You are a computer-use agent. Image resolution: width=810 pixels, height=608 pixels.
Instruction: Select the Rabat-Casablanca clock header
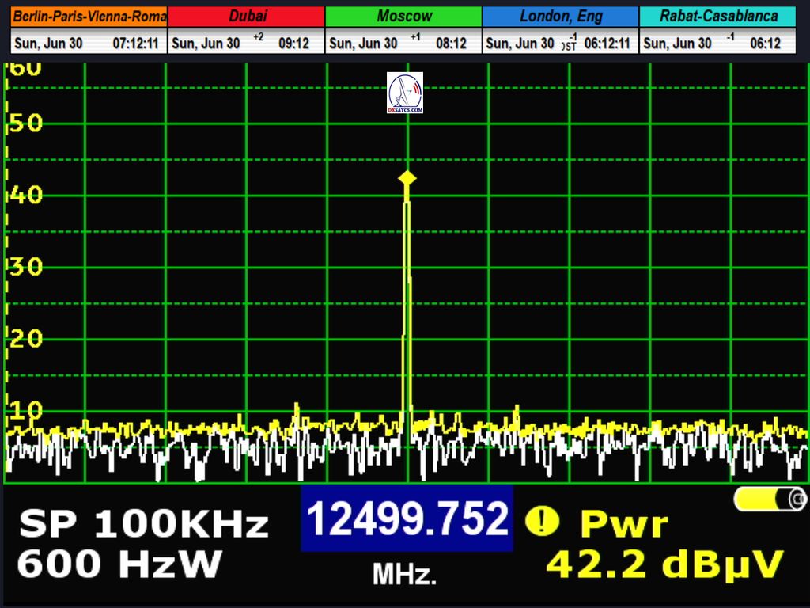click(717, 17)
